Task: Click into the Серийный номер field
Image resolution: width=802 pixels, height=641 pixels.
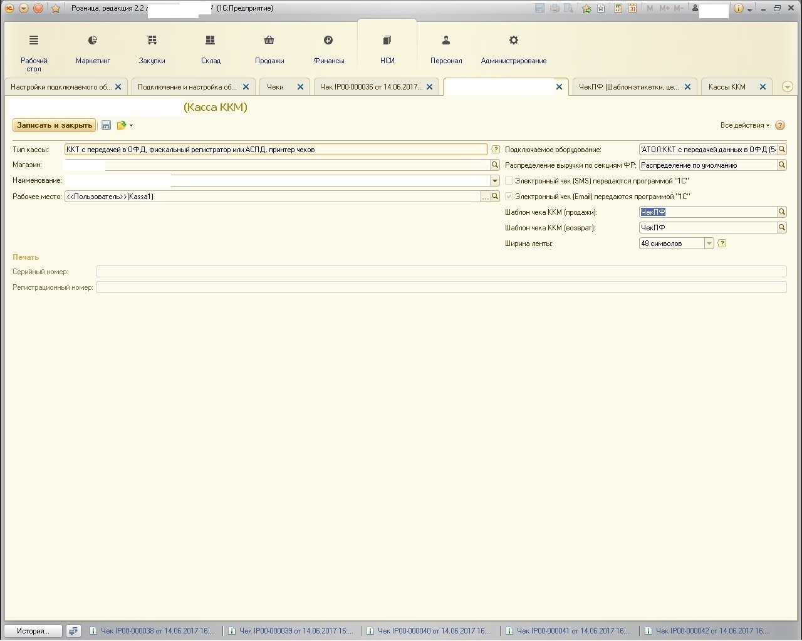Action: coord(440,272)
